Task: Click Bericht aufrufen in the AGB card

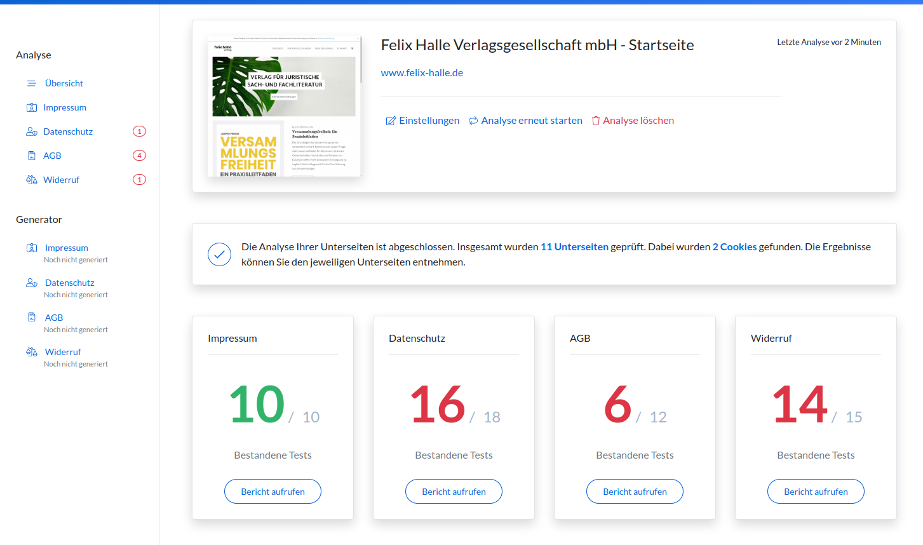Action: 635,492
